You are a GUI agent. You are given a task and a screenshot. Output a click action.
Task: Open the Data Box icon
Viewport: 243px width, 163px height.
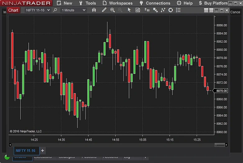(138, 10)
